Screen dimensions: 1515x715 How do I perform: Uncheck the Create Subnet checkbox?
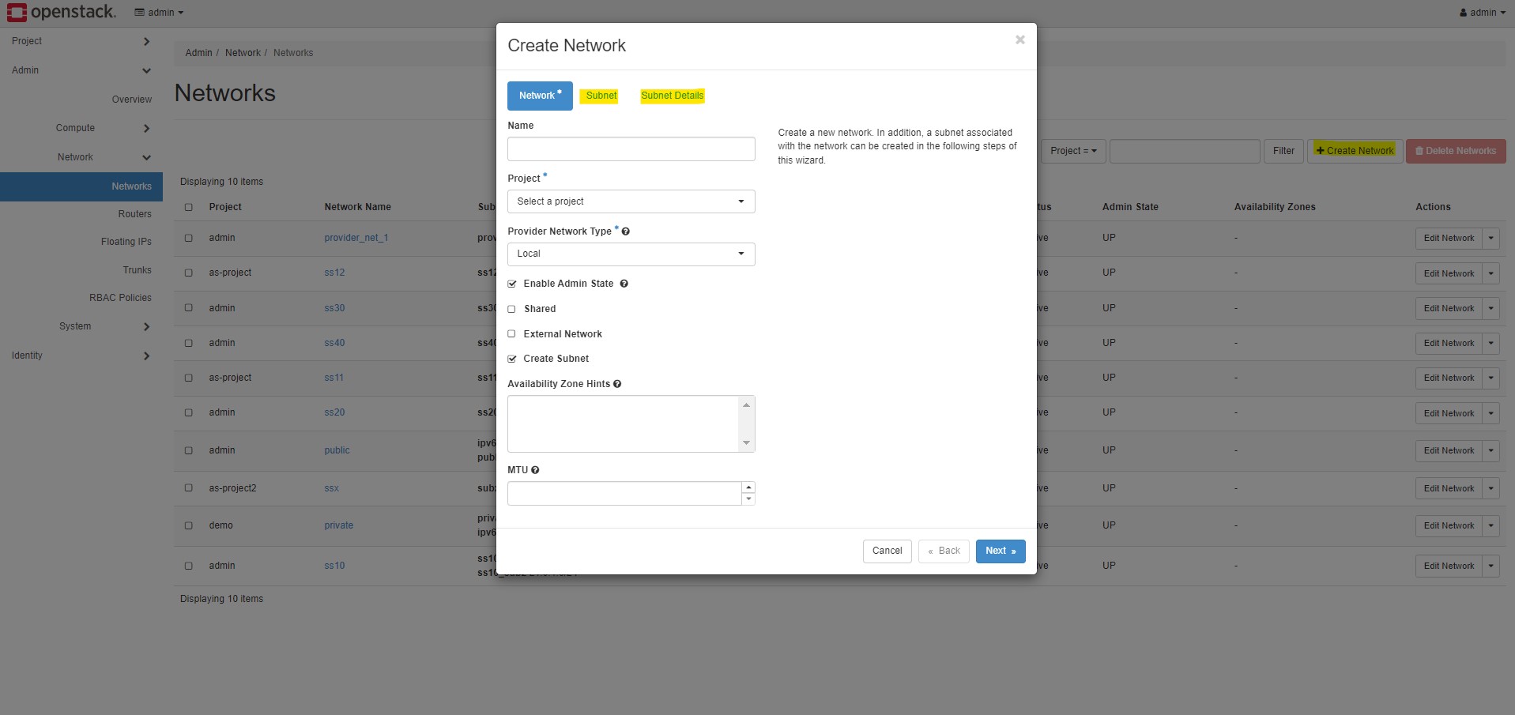pos(512,359)
